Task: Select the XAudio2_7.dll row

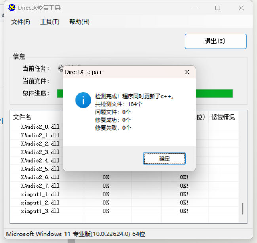Action: (x=124, y=186)
